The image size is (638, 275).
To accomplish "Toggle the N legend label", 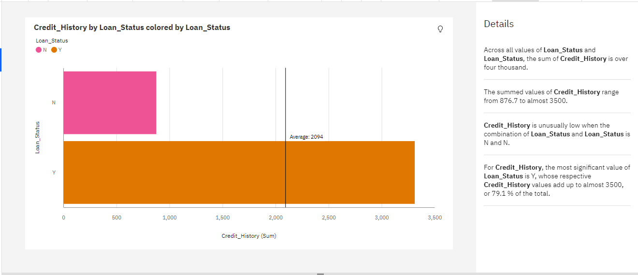I will click(x=45, y=50).
